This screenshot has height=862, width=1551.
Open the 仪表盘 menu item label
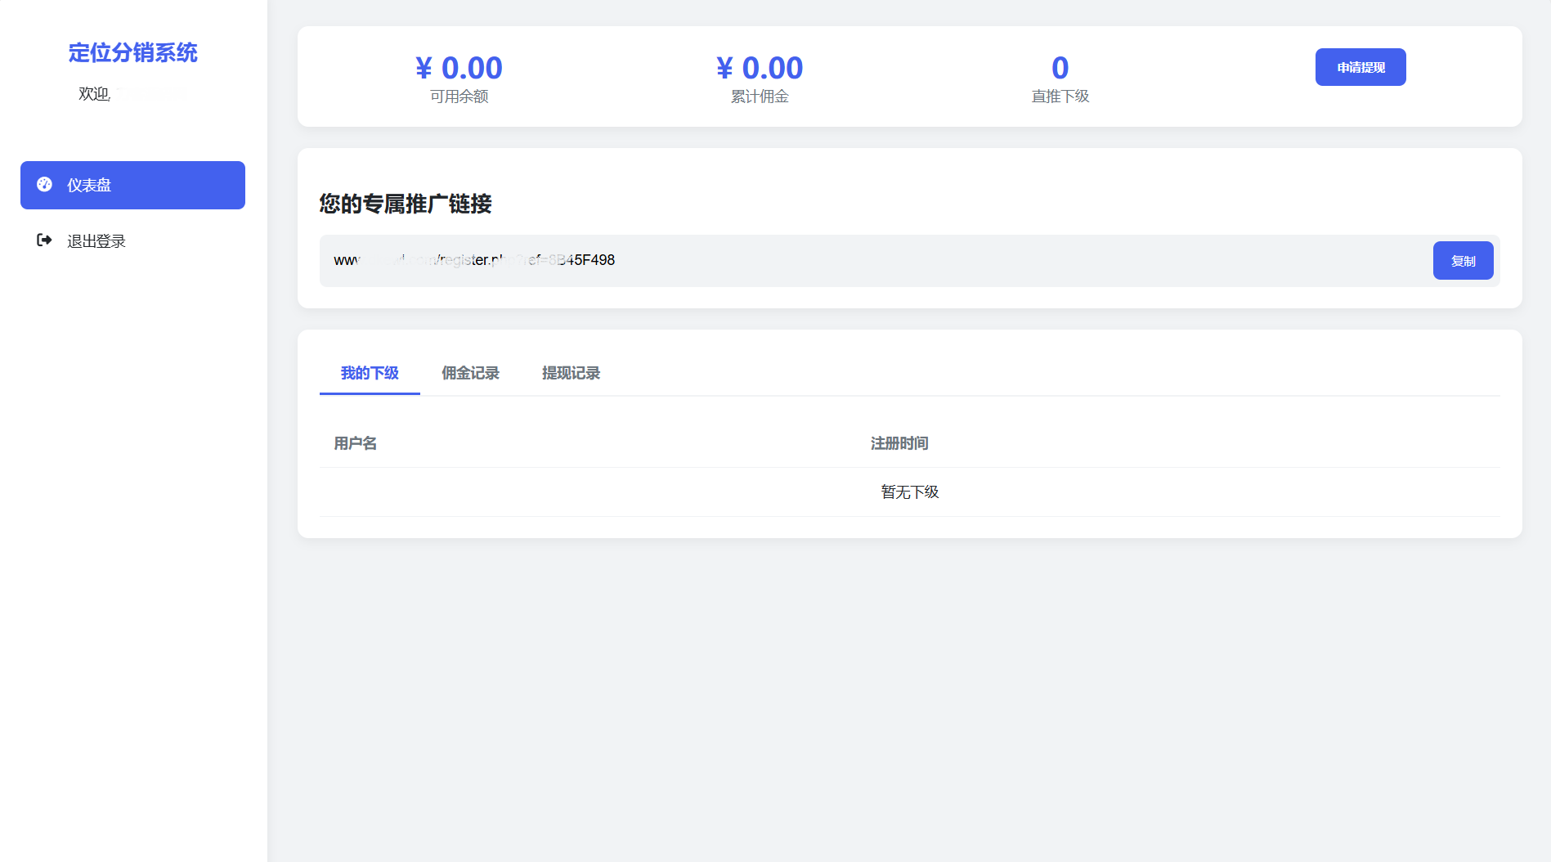coord(89,186)
